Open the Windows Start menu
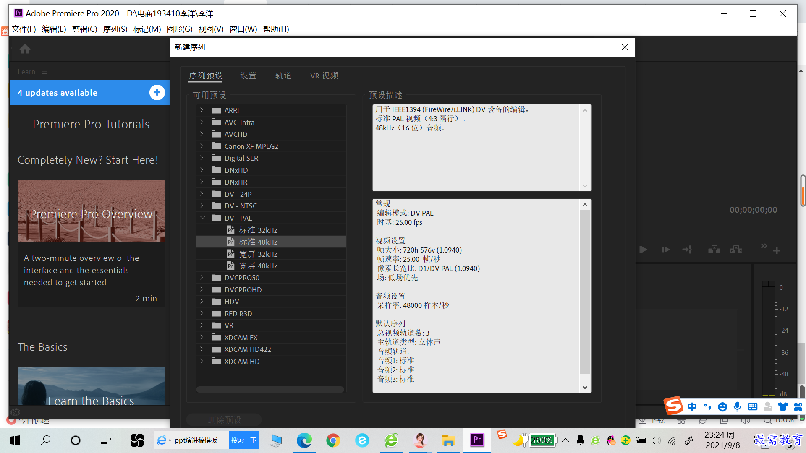Screen dimensions: 806x453 tap(15, 440)
